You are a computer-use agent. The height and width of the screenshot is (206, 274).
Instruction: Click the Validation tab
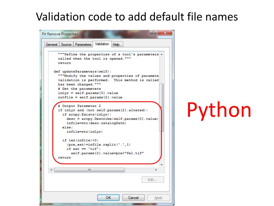pyautogui.click(x=102, y=44)
